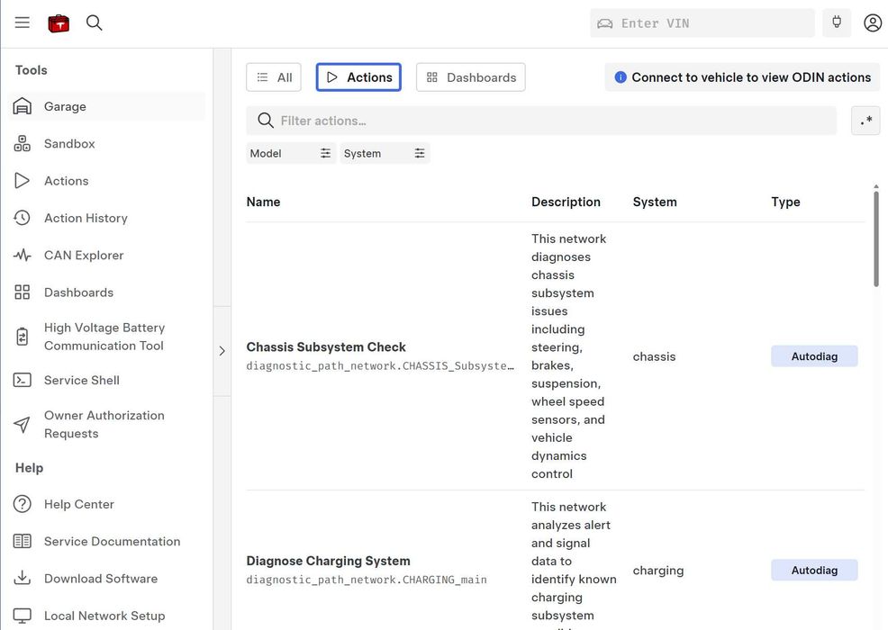This screenshot has width=888, height=630.
Task: Click the red Toolbox logo icon
Action: pyautogui.click(x=59, y=23)
